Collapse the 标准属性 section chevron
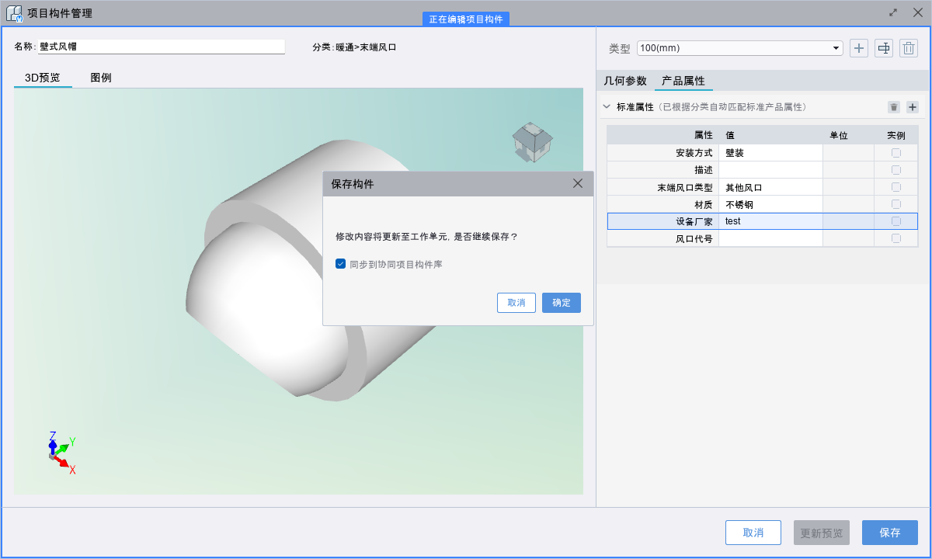The image size is (932, 559). [x=607, y=106]
